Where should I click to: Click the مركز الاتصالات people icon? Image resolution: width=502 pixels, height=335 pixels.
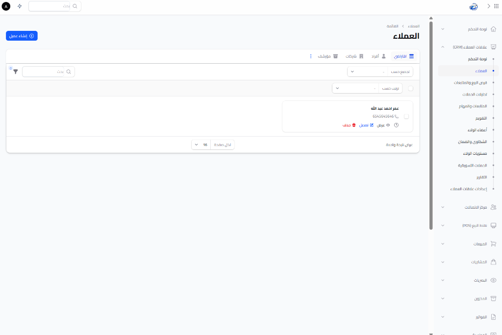(x=493, y=207)
